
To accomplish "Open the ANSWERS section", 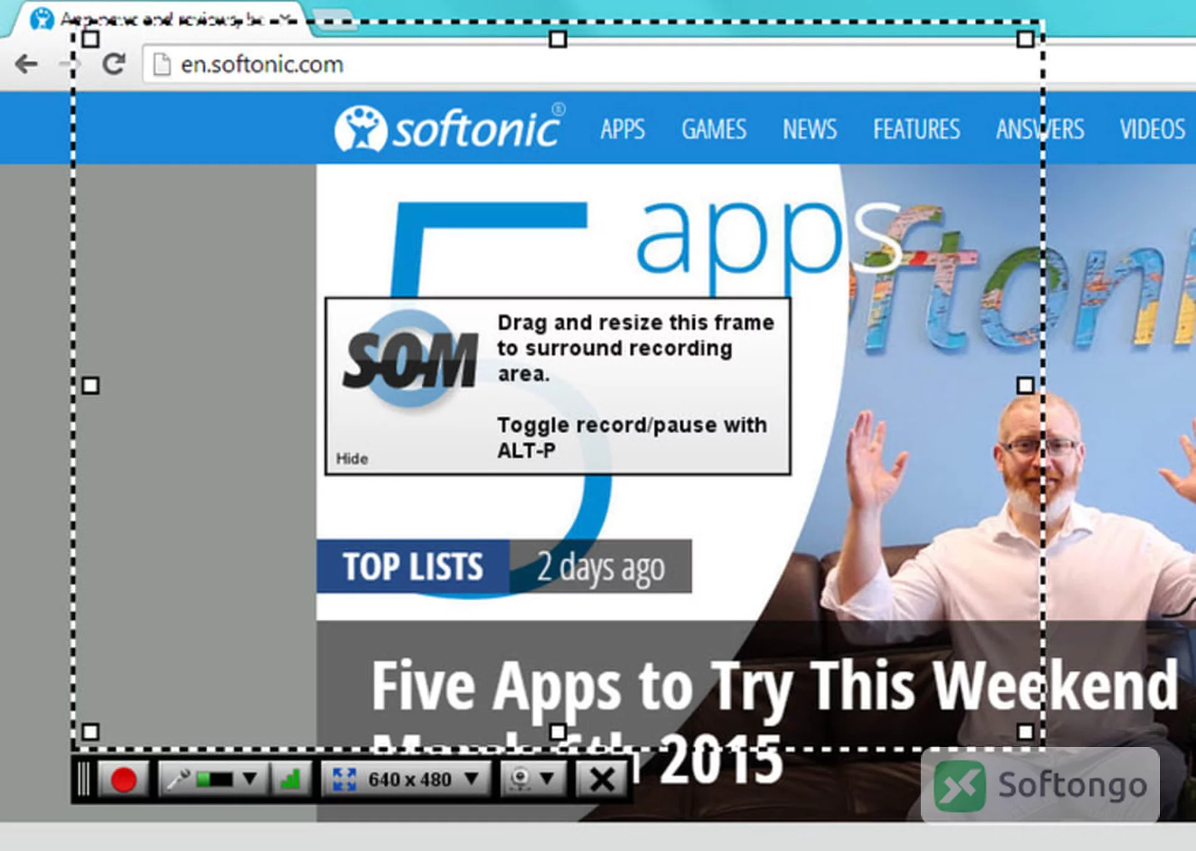I will point(1040,129).
